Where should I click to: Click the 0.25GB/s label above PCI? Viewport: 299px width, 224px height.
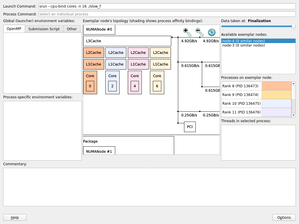pyautogui.click(x=189, y=115)
